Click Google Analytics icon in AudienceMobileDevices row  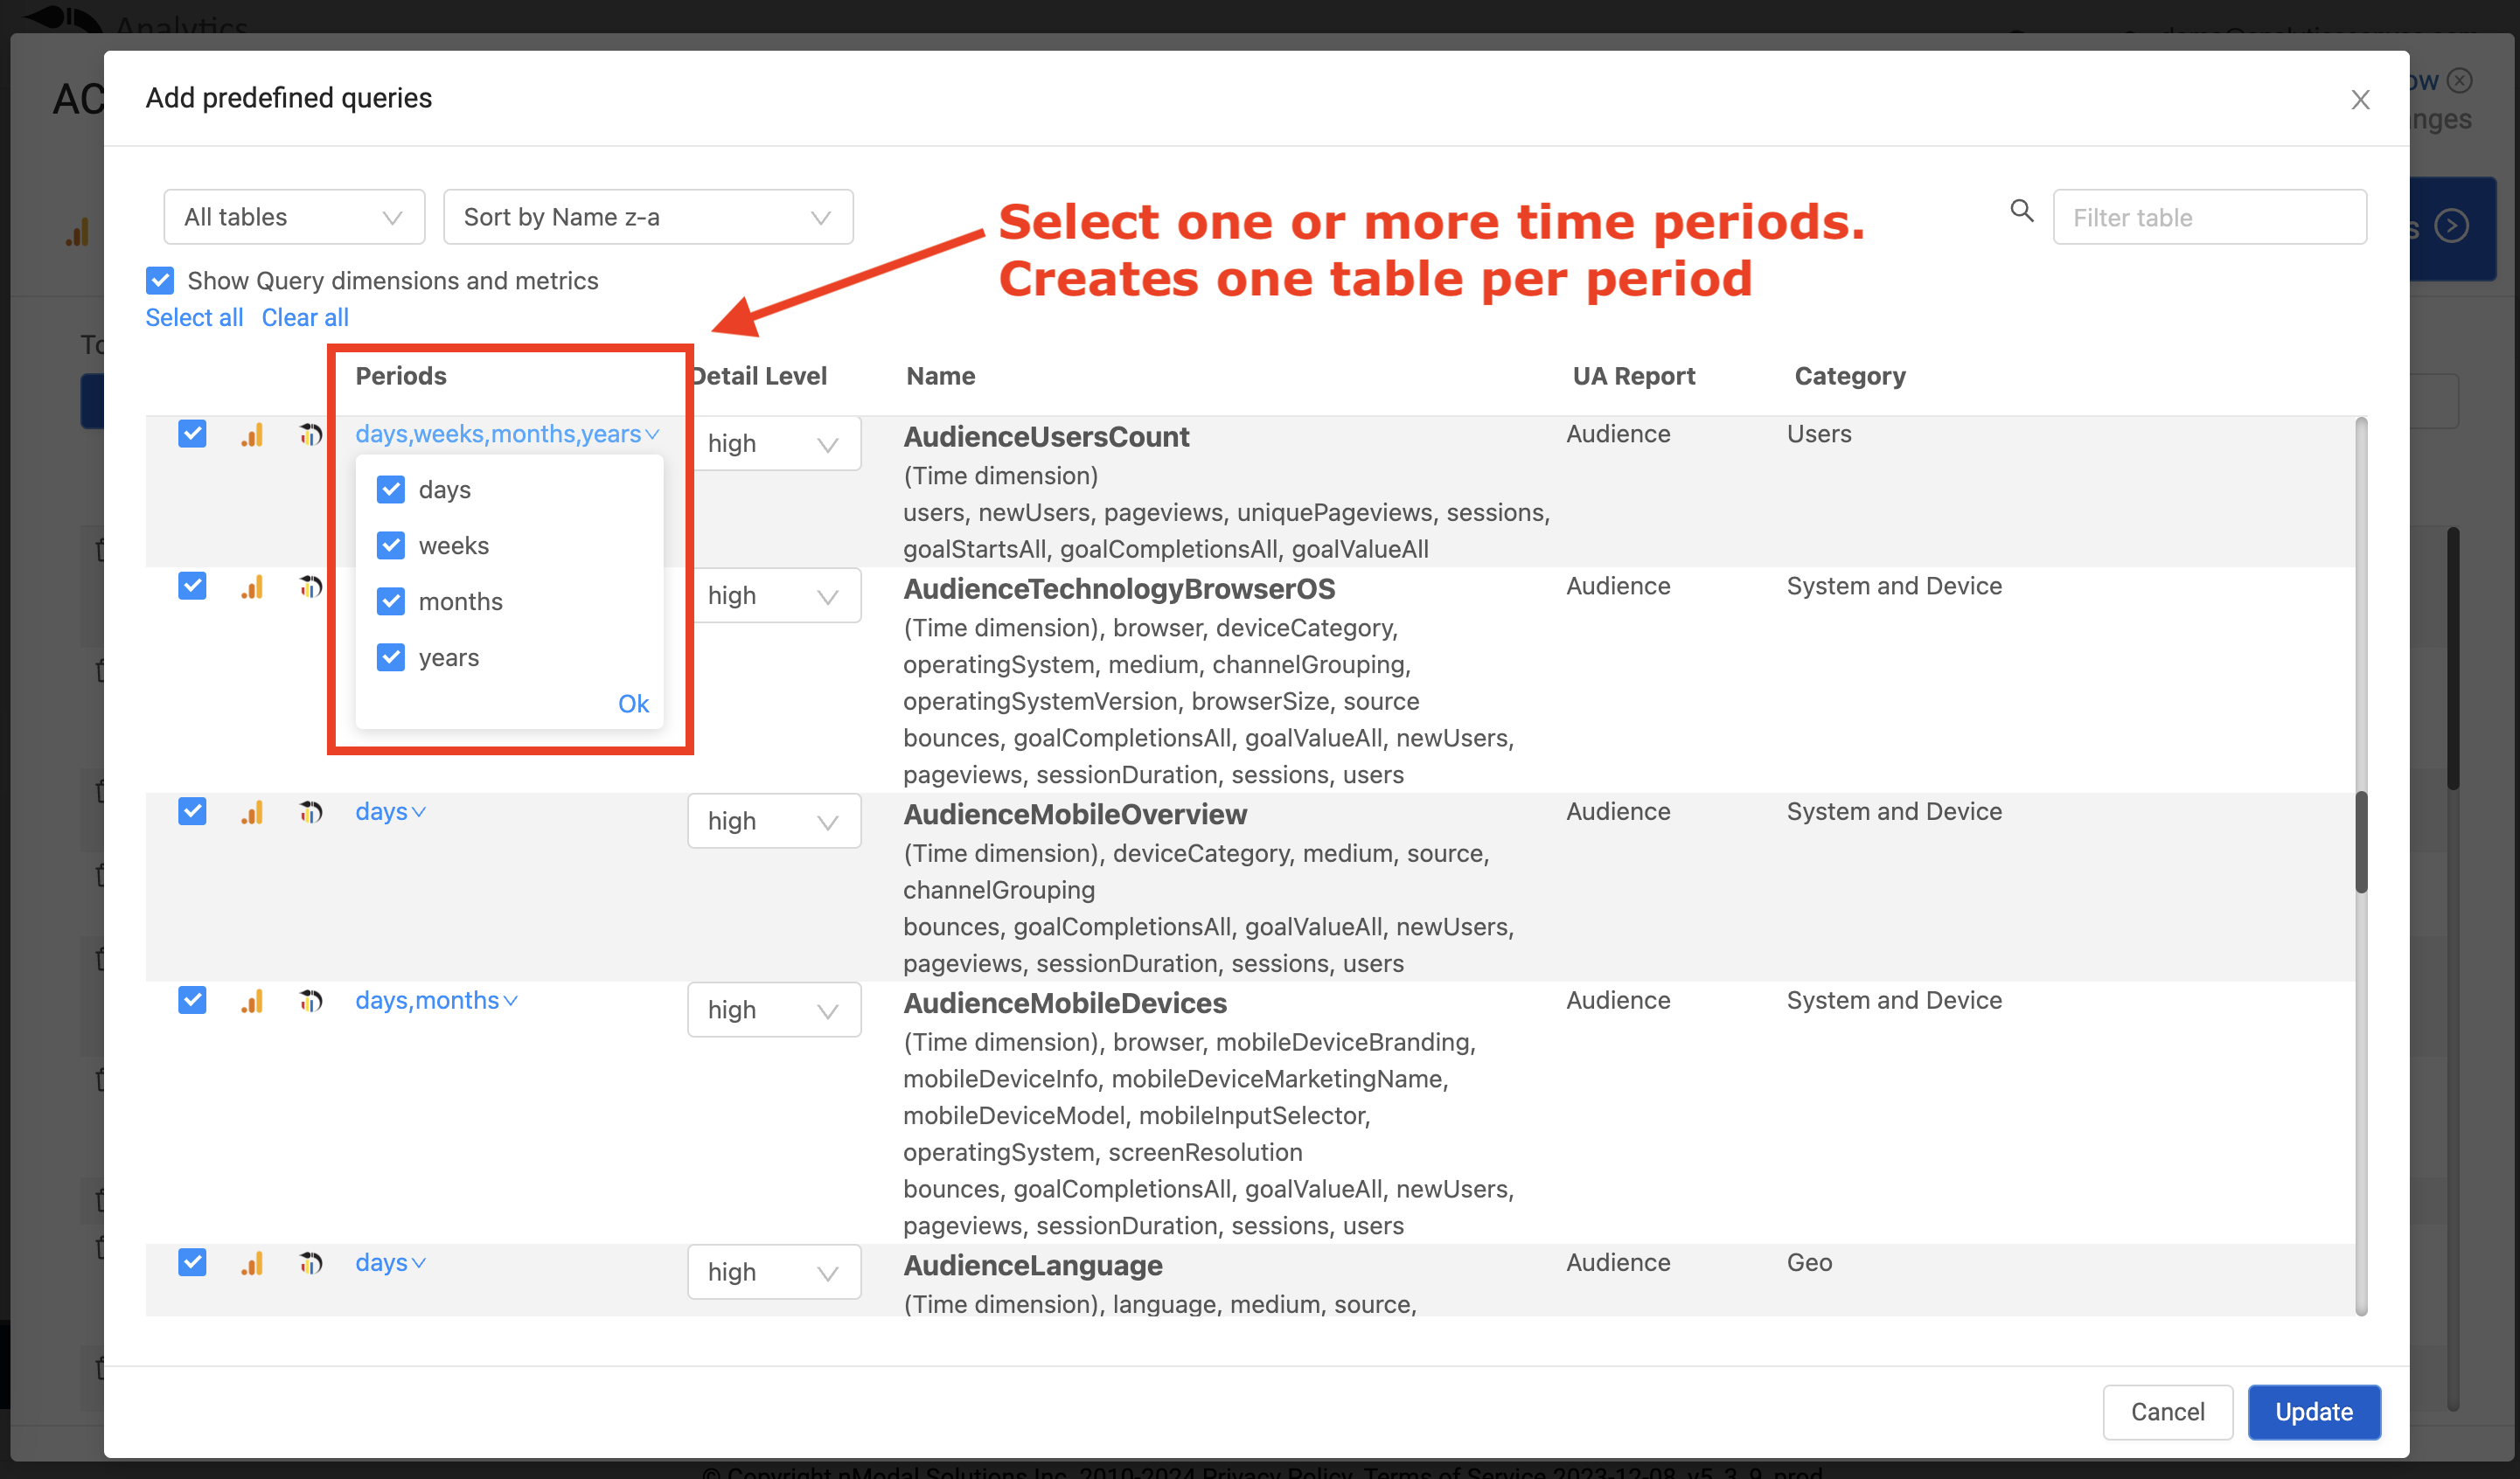(252, 1000)
